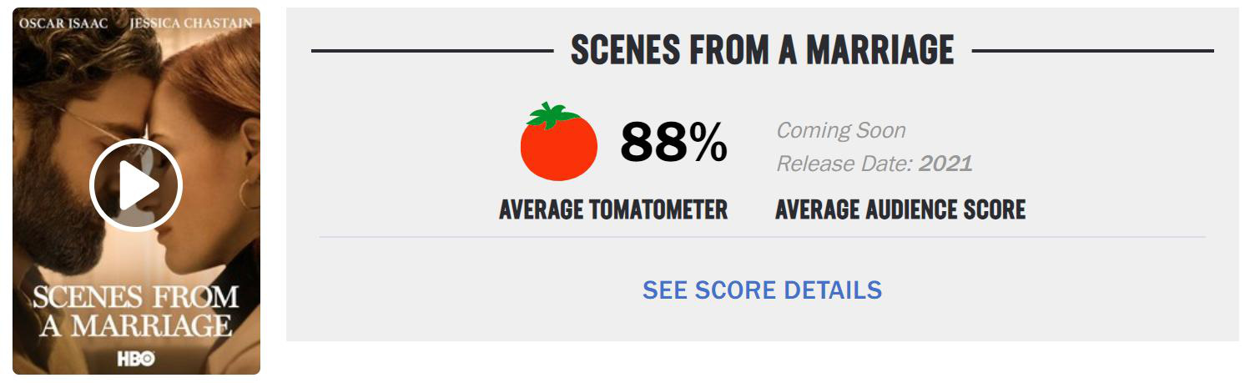Click Oscar Isaac's name on the poster
The image size is (1250, 383).
(x=65, y=23)
